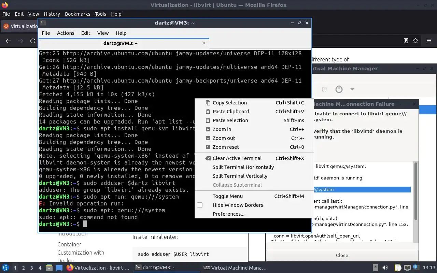Switch to dartz@VM3 terminal taskbar entry
The image size is (437, 273).
tap(166, 268)
